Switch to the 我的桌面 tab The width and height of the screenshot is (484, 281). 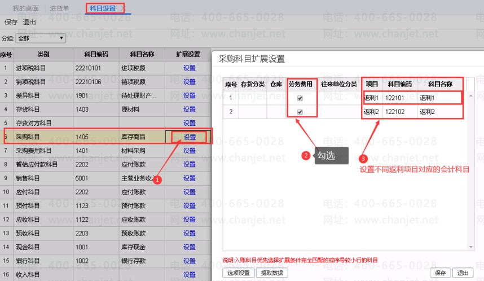coord(25,8)
